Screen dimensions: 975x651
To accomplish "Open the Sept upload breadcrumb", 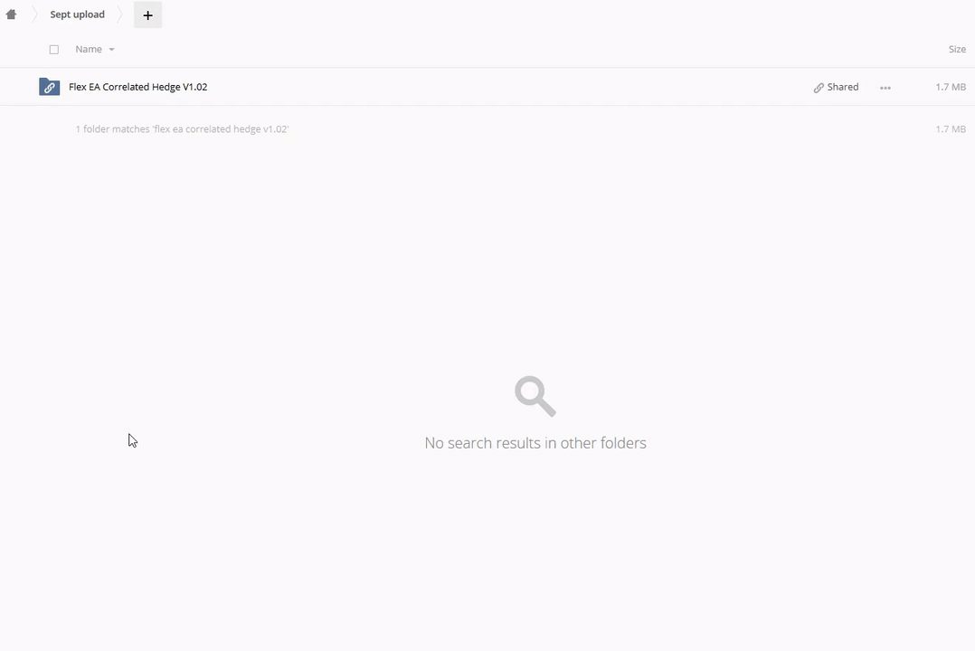I will click(x=77, y=14).
